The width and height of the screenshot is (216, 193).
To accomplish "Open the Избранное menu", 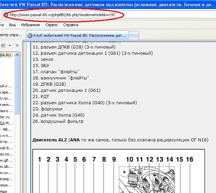I will tap(30, 25).
